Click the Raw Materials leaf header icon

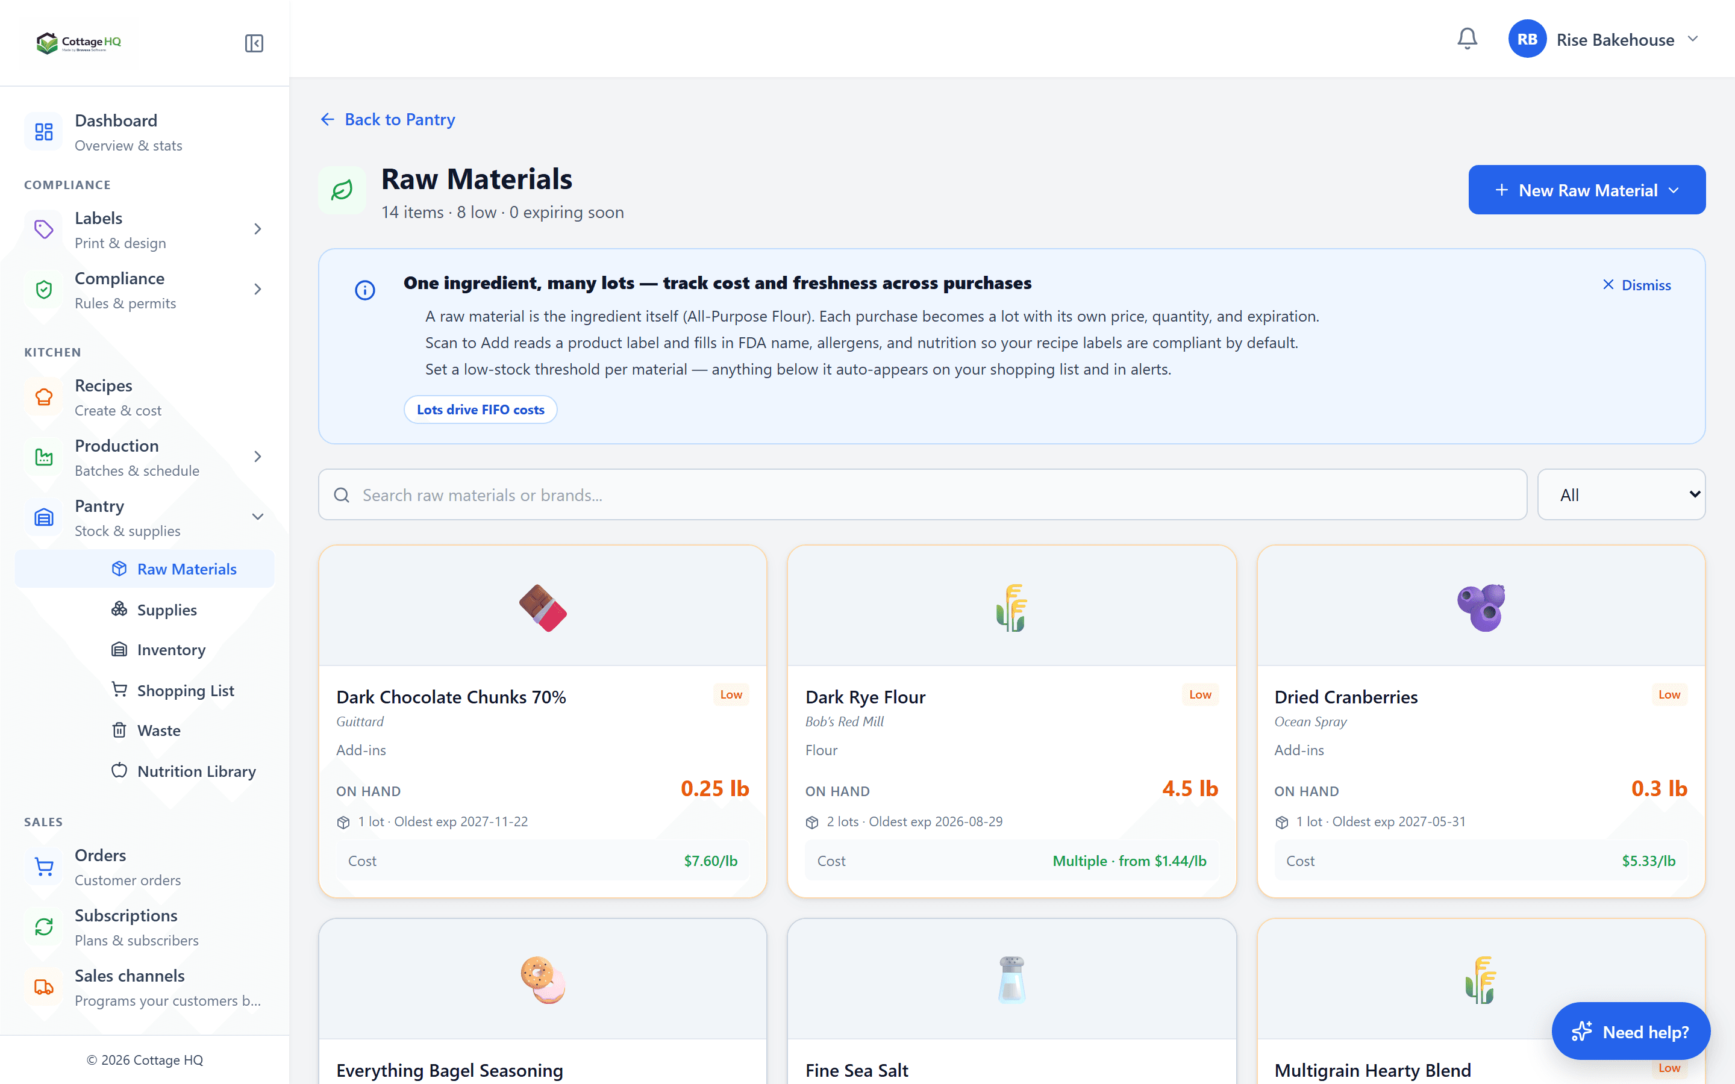[342, 190]
